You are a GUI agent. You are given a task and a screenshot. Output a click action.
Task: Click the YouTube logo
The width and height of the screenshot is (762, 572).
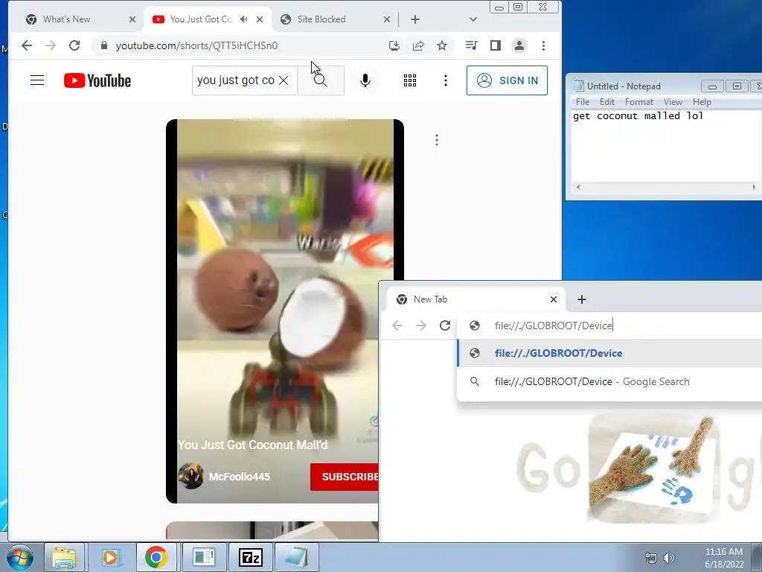[x=97, y=80]
